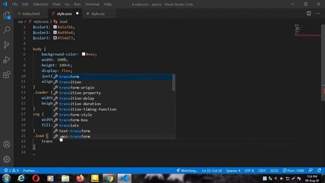The width and height of the screenshot is (325, 183).
Task: Open Firefox from taskbar
Action: click(80, 178)
